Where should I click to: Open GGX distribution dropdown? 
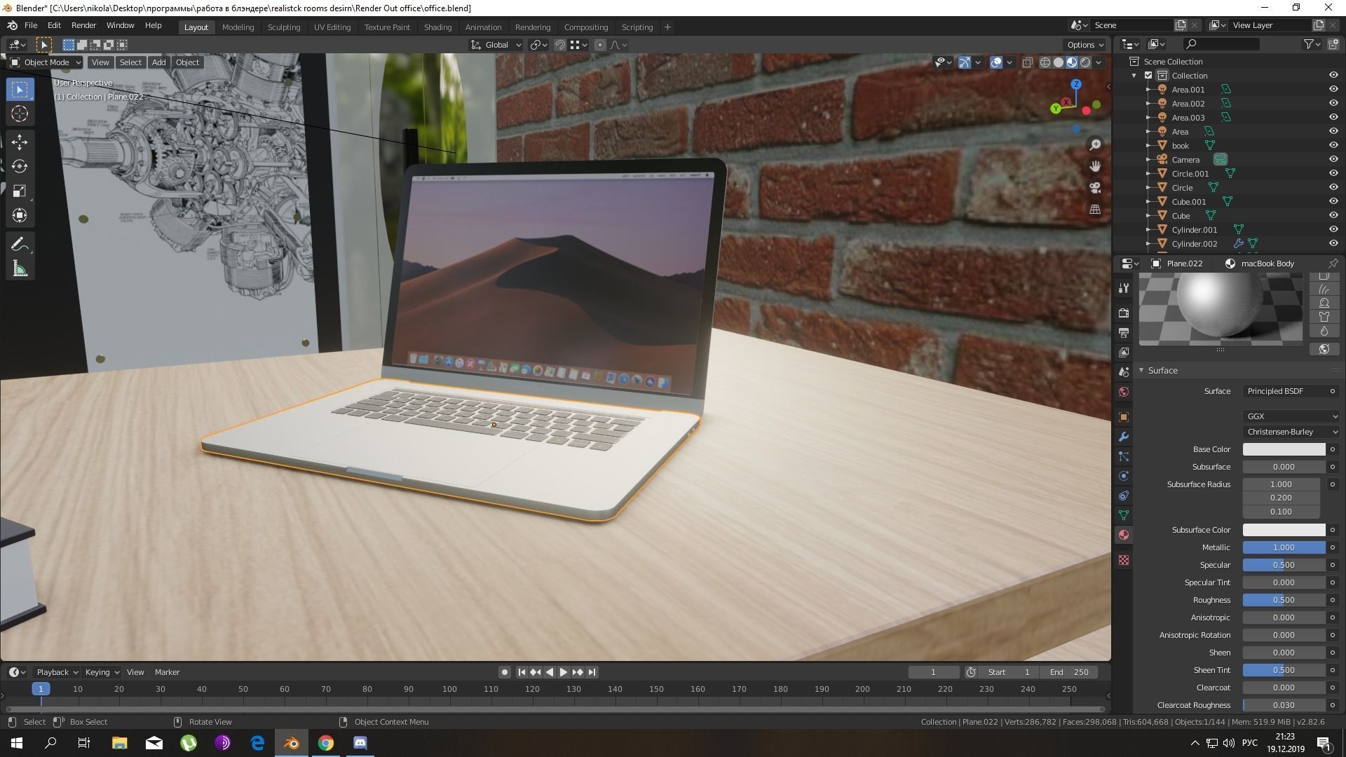pyautogui.click(x=1291, y=416)
